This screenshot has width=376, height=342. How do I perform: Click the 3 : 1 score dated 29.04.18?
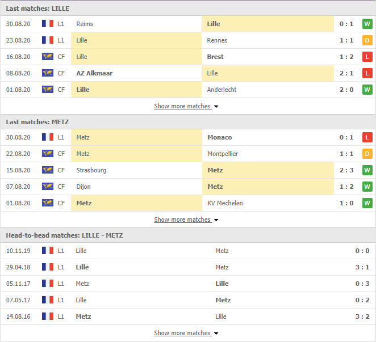[362, 267]
